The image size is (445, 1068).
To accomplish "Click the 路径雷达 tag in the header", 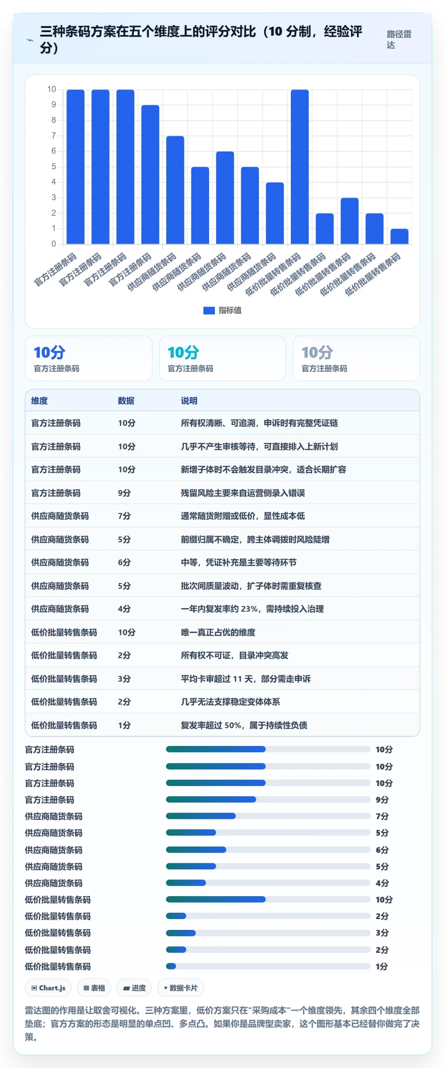I will (x=398, y=39).
